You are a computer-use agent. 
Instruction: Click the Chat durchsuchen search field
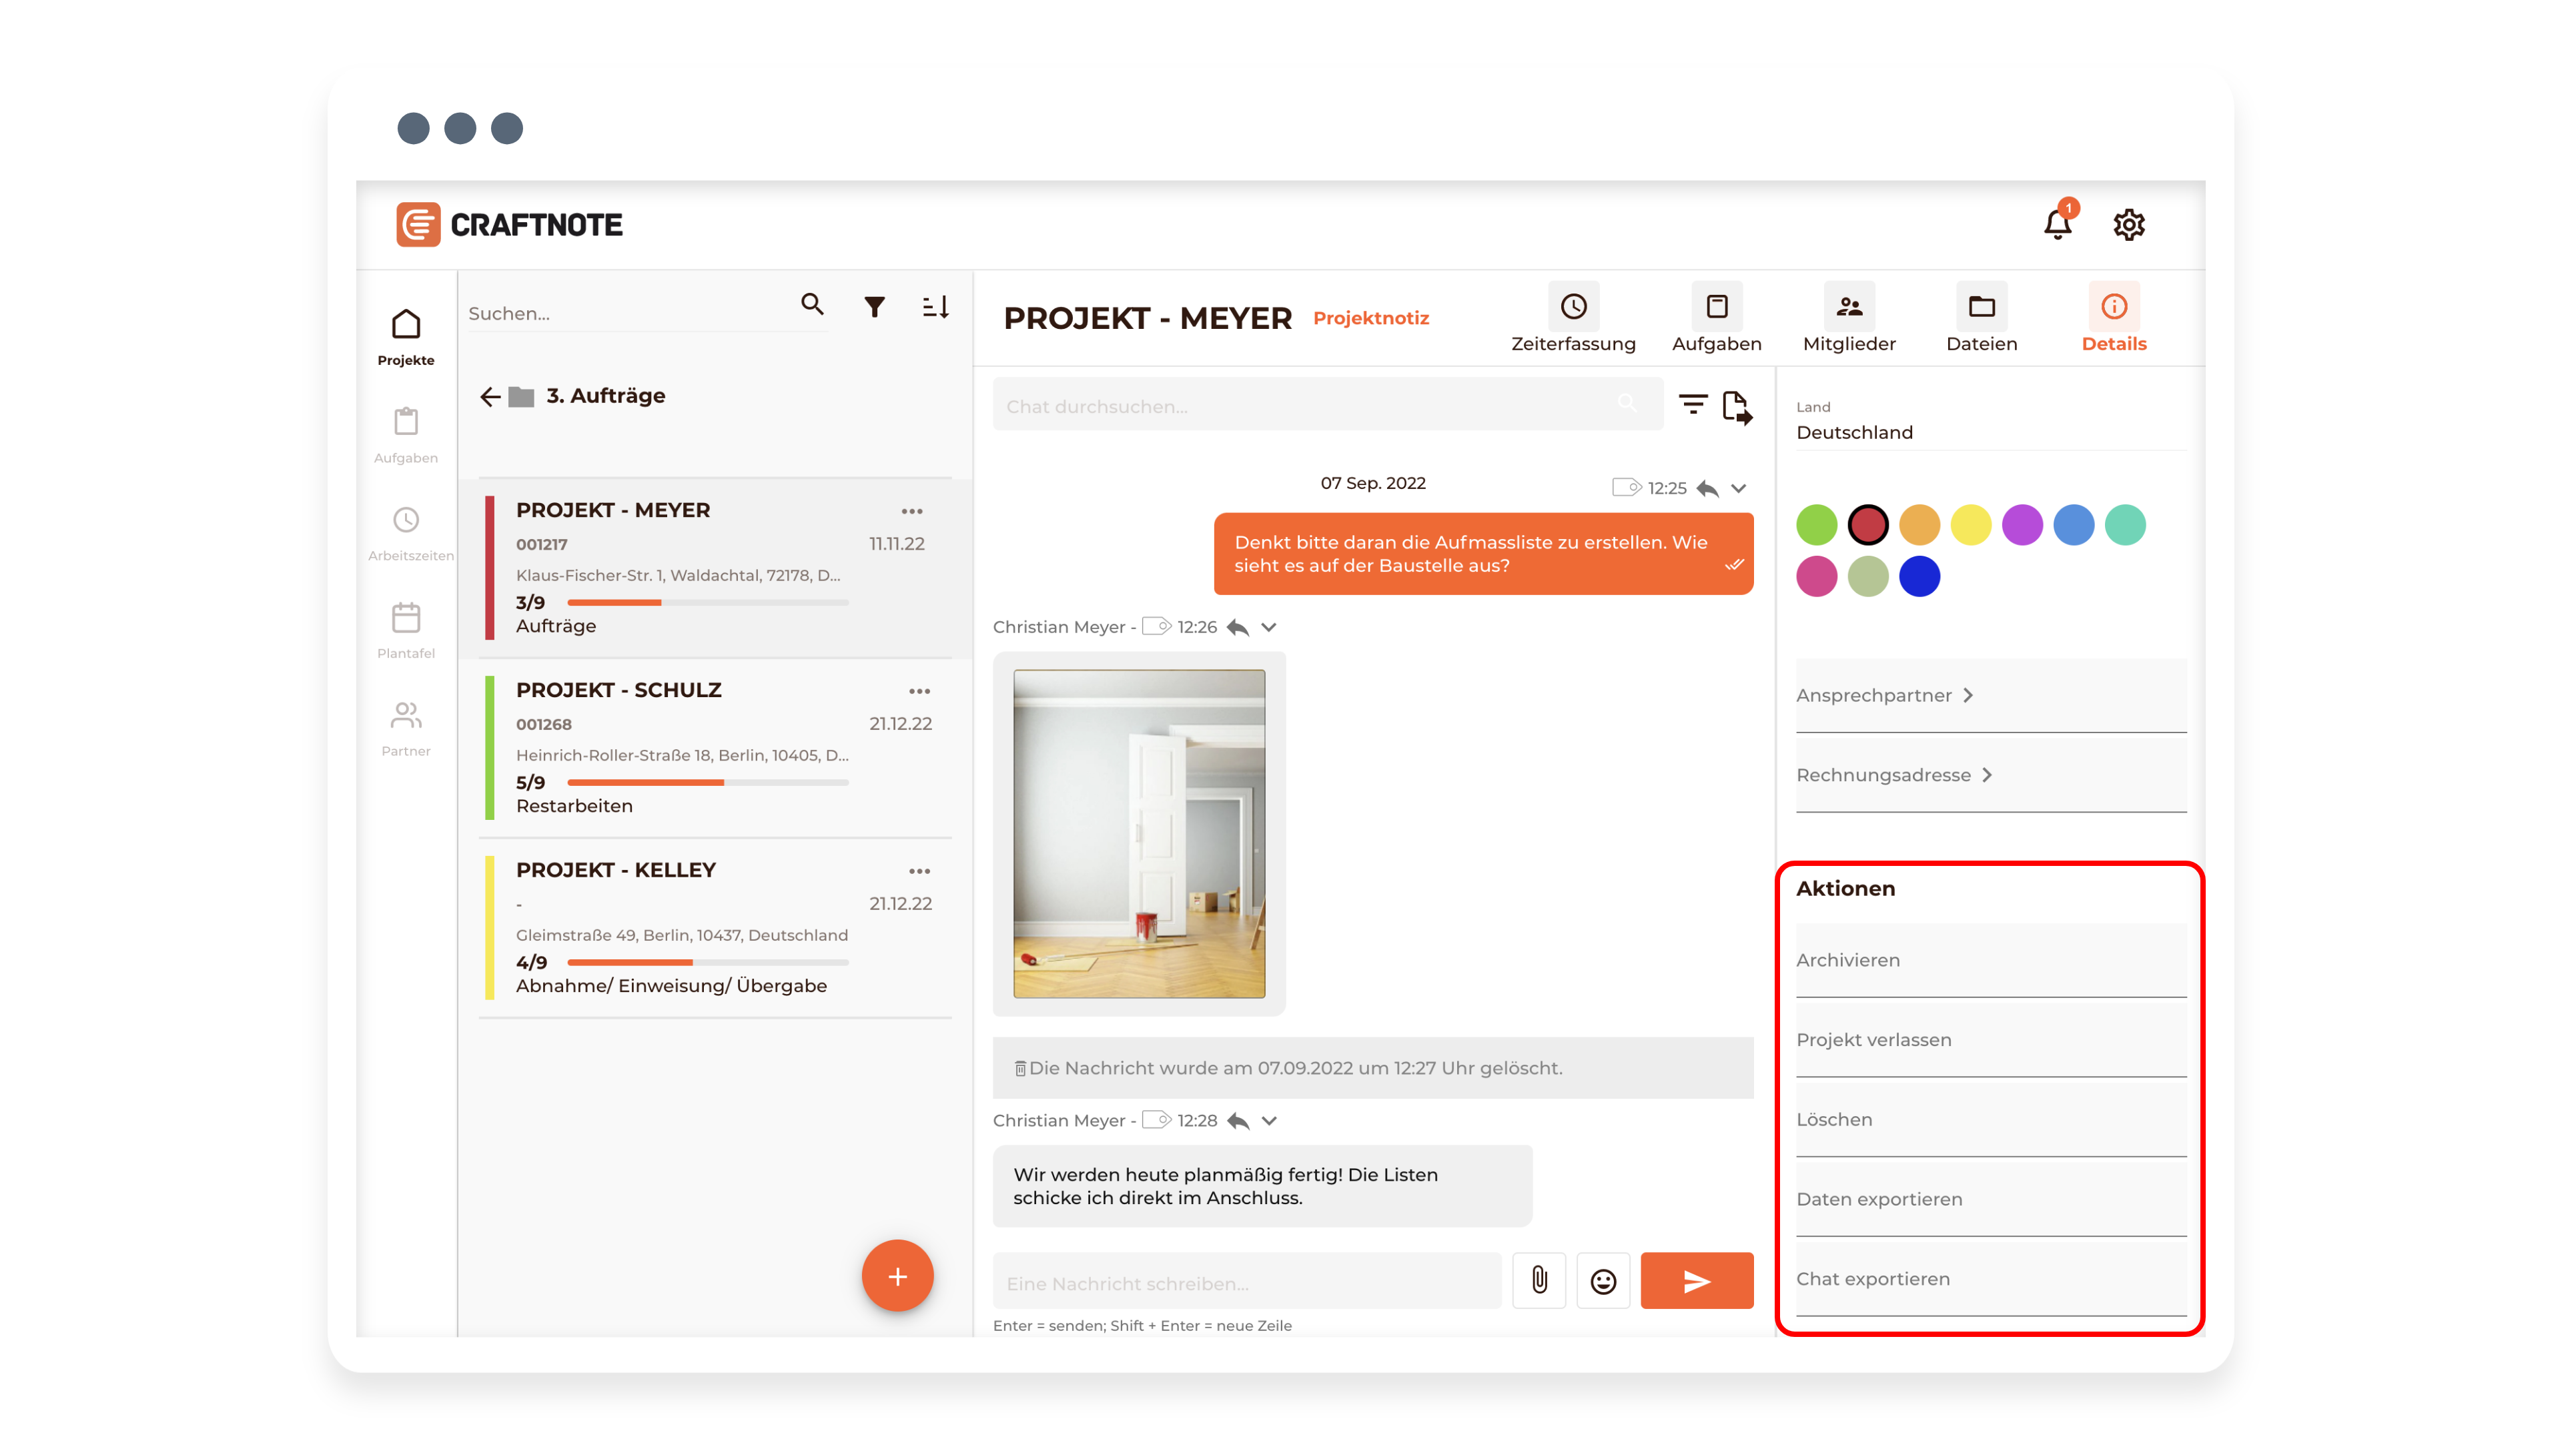click(x=1303, y=406)
